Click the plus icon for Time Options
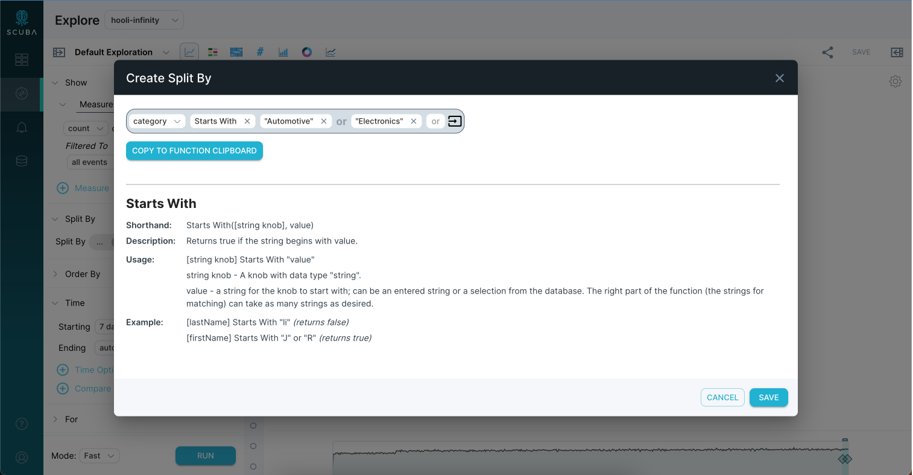The image size is (913, 475). click(63, 370)
